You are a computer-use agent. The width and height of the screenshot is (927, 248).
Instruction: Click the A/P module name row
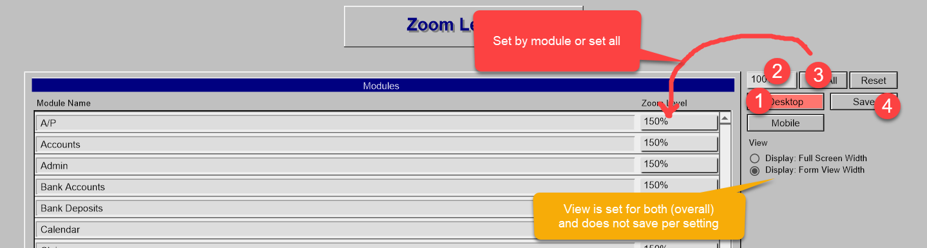click(x=336, y=123)
